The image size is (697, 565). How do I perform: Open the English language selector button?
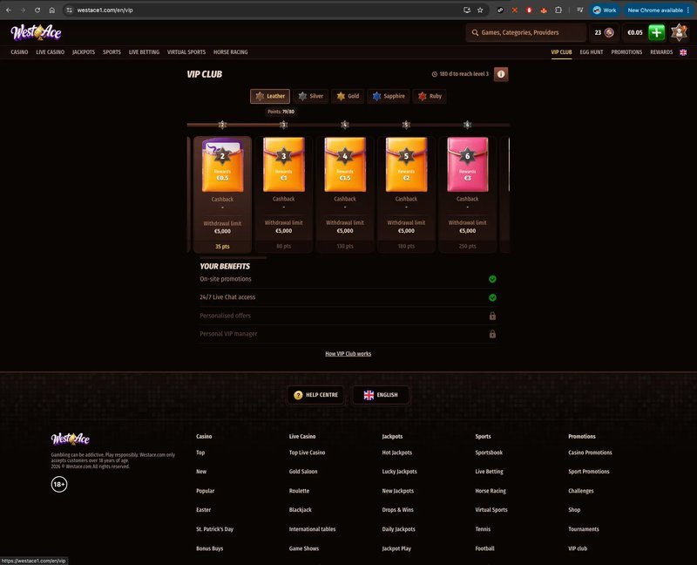(x=381, y=395)
